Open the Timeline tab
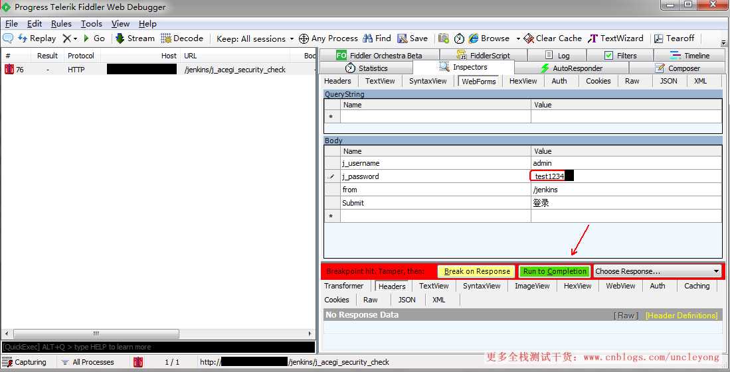 pos(689,55)
